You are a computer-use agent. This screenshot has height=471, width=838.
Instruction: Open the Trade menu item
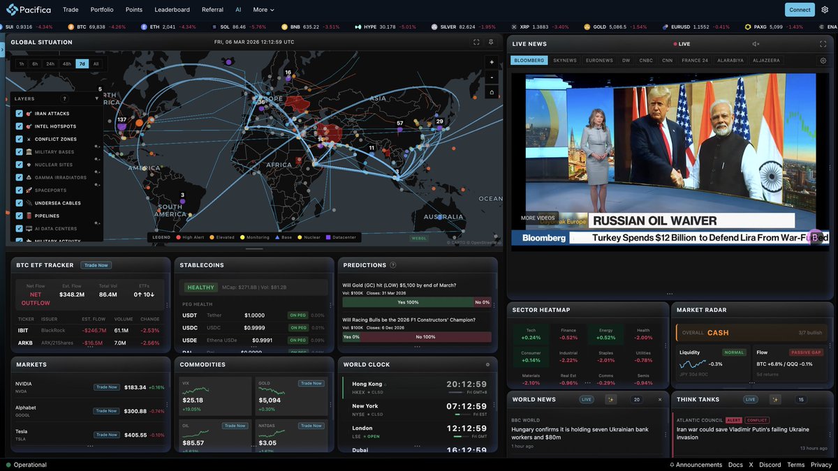coord(71,10)
